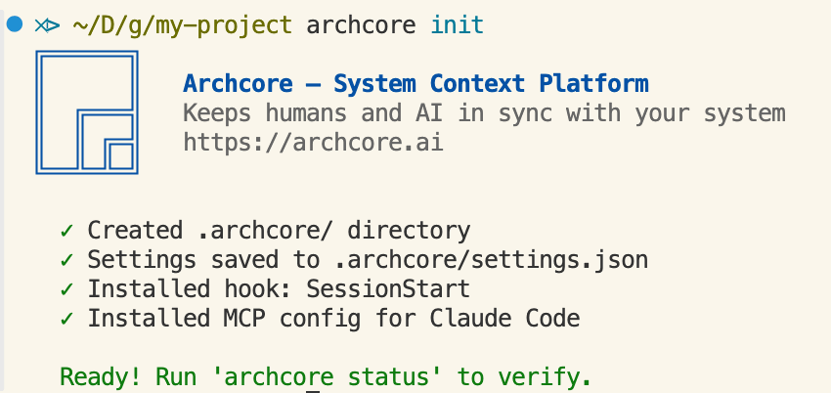Click the checkmark beside Settings saved line
831x393 pixels.
66,260
